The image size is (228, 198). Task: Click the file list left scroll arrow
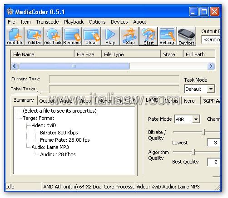(x=15, y=66)
